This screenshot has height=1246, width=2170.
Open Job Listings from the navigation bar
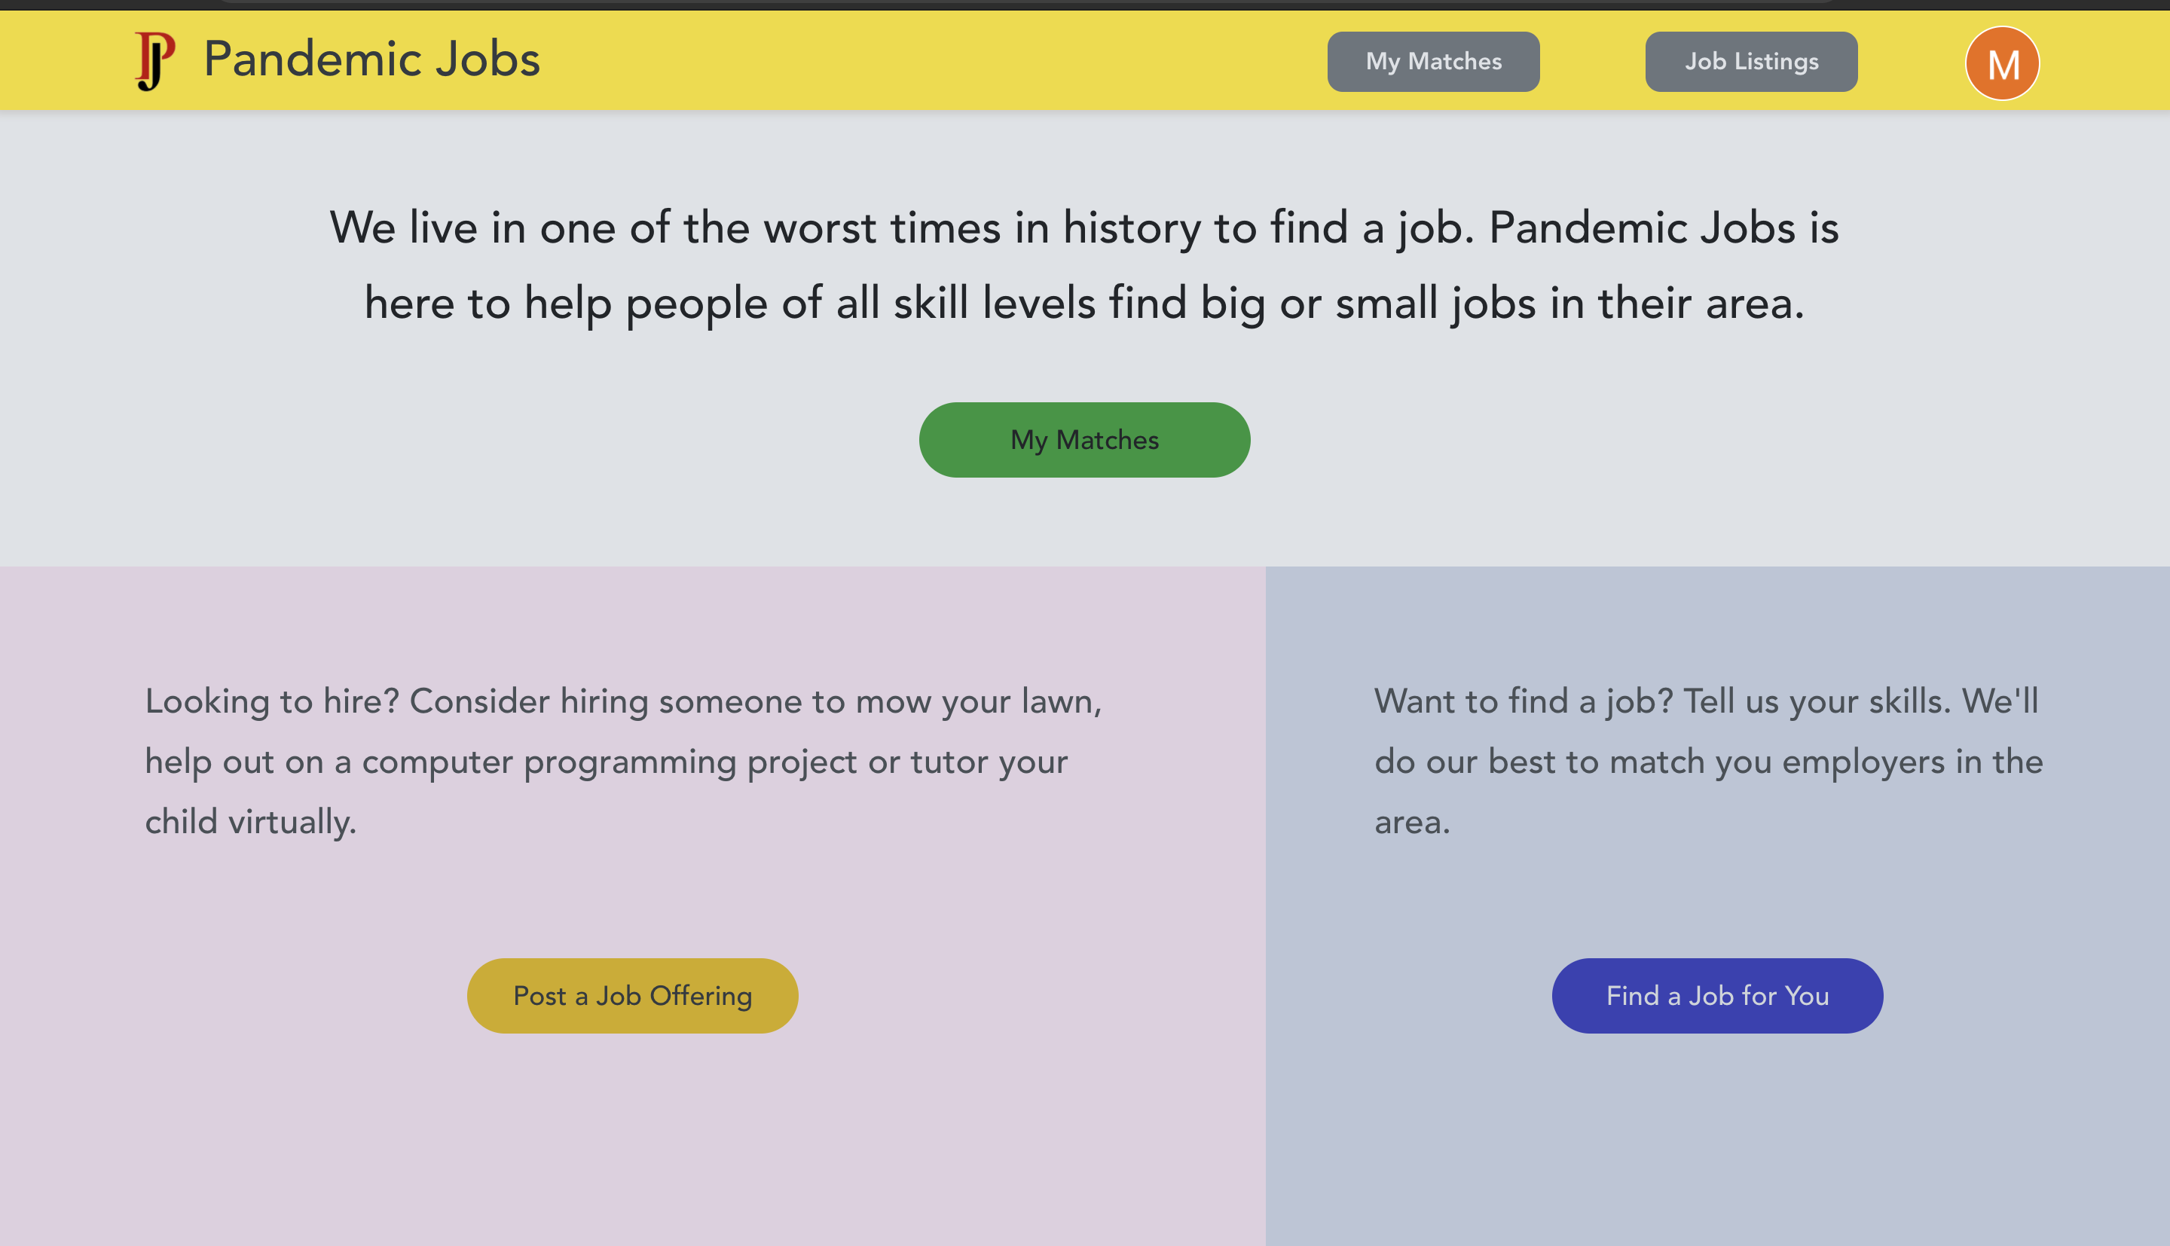click(x=1751, y=62)
